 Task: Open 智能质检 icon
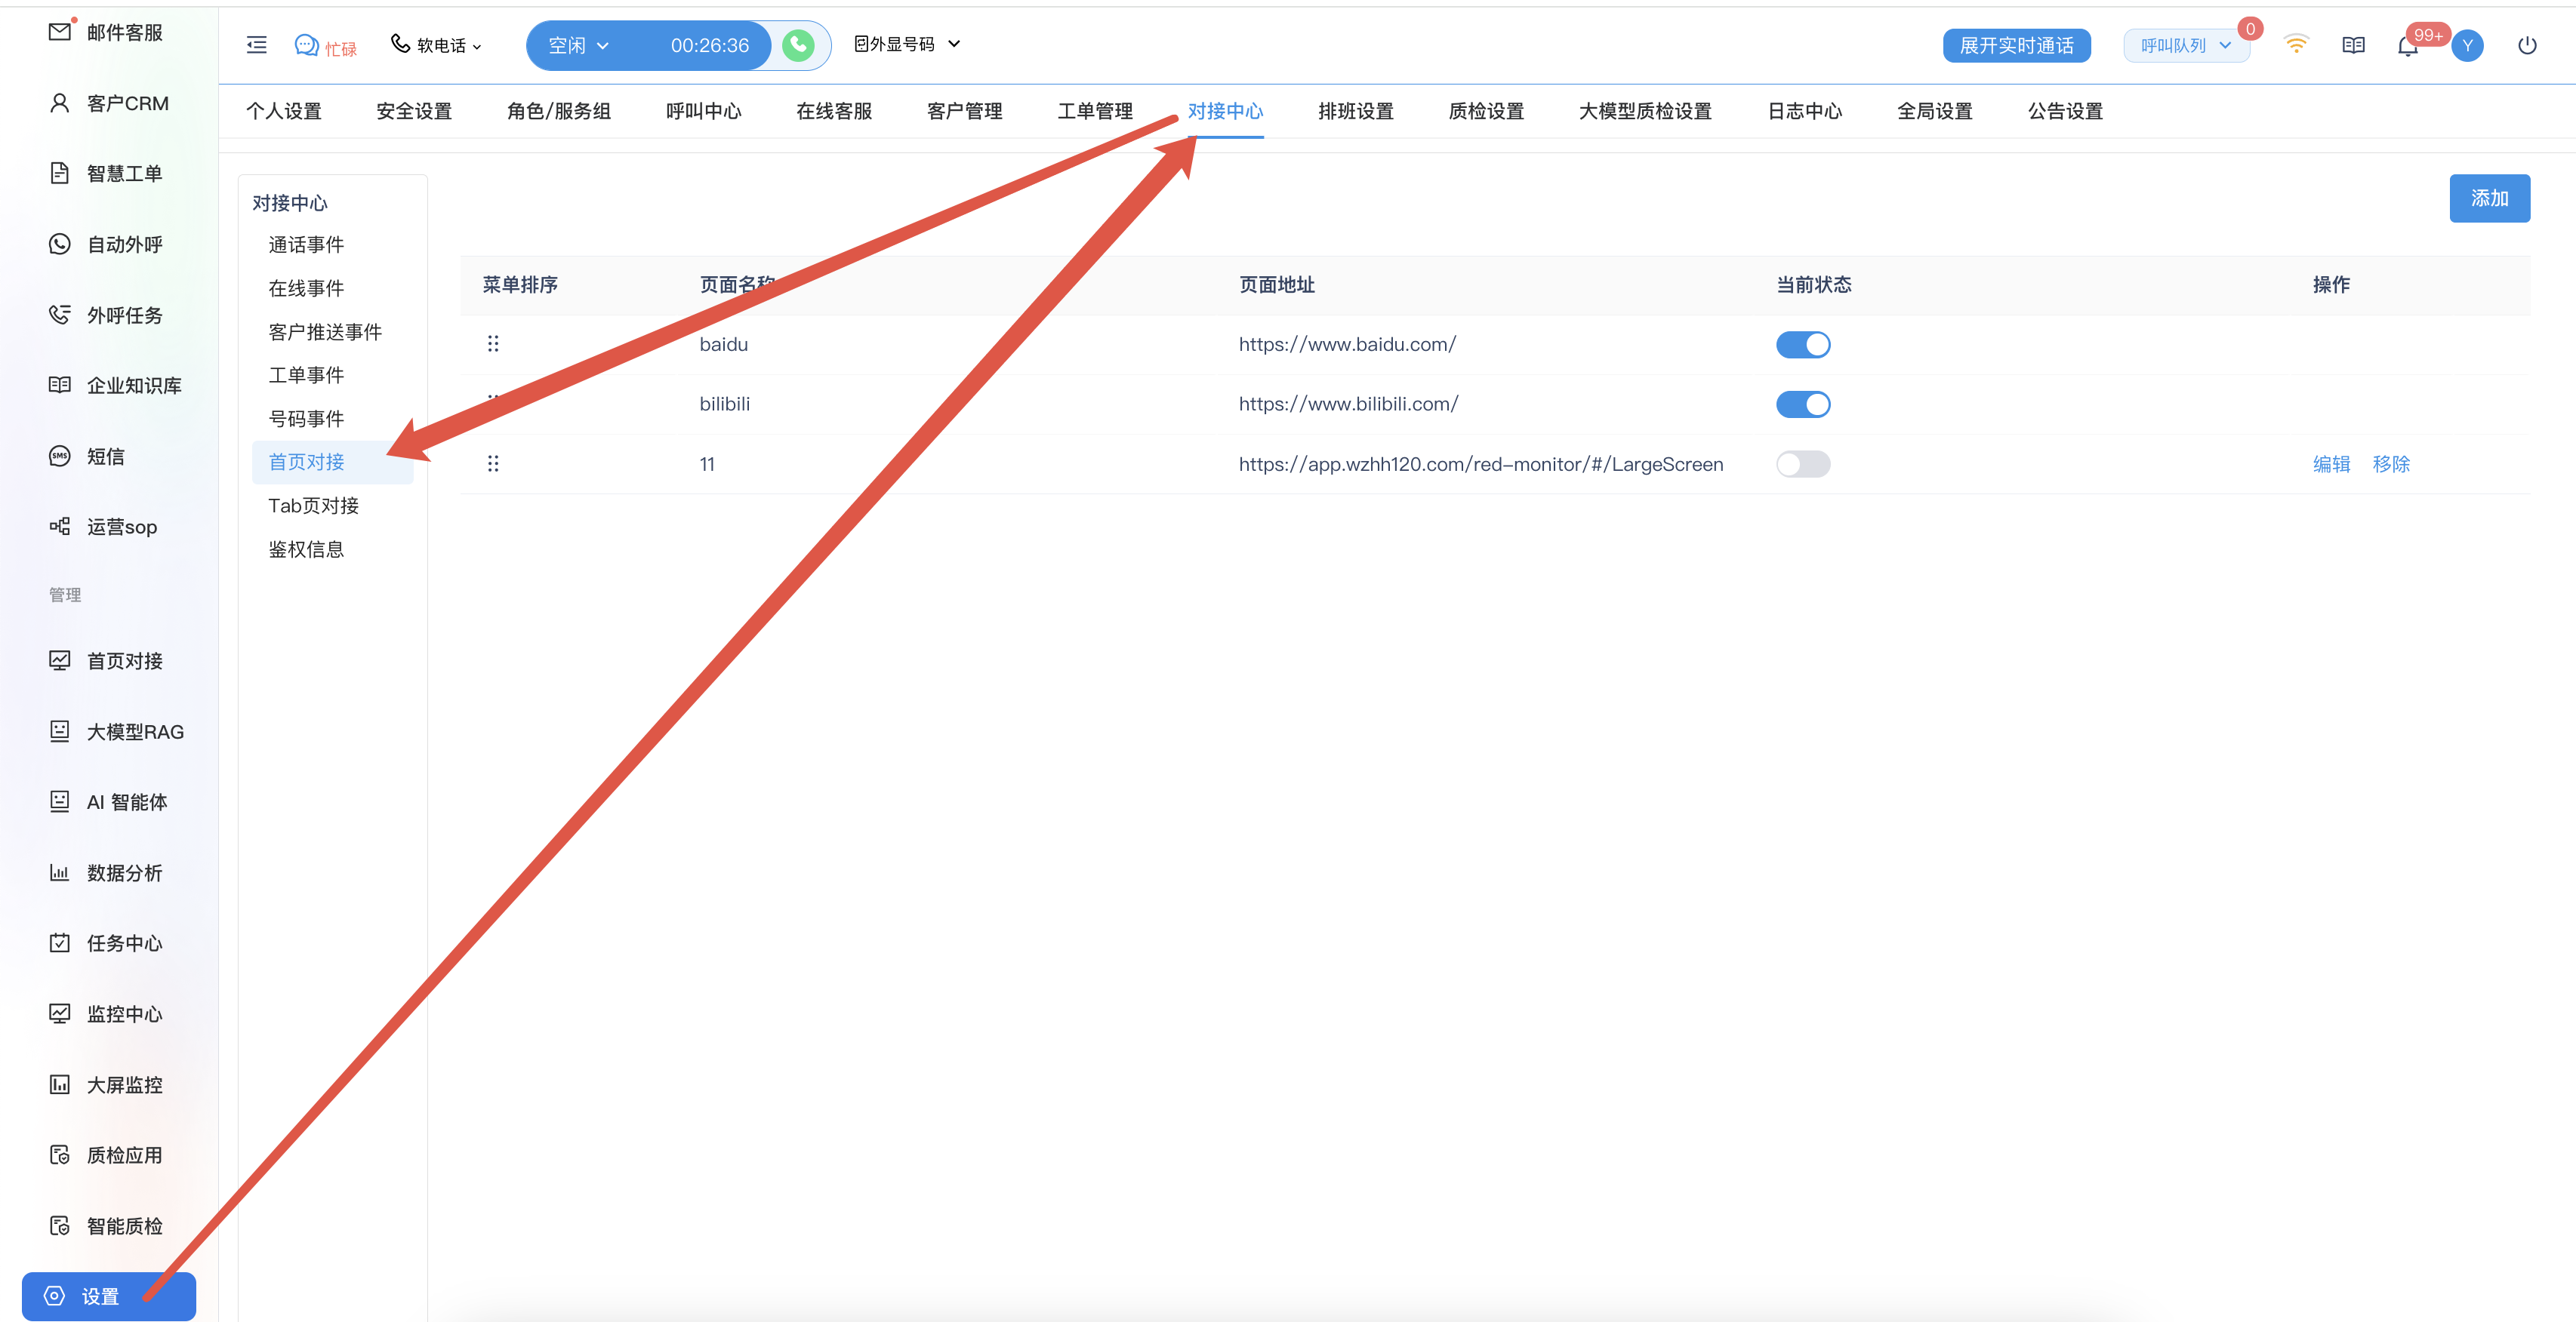click(60, 1225)
